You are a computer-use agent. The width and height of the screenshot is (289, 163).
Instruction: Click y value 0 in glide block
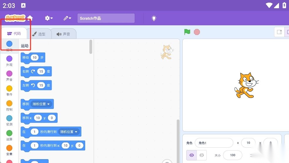(x=79, y=146)
